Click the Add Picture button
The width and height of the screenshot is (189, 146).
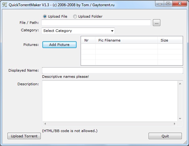pos(59,45)
